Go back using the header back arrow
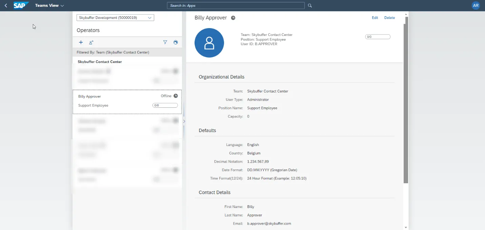485x230 pixels. [x=6, y=5]
